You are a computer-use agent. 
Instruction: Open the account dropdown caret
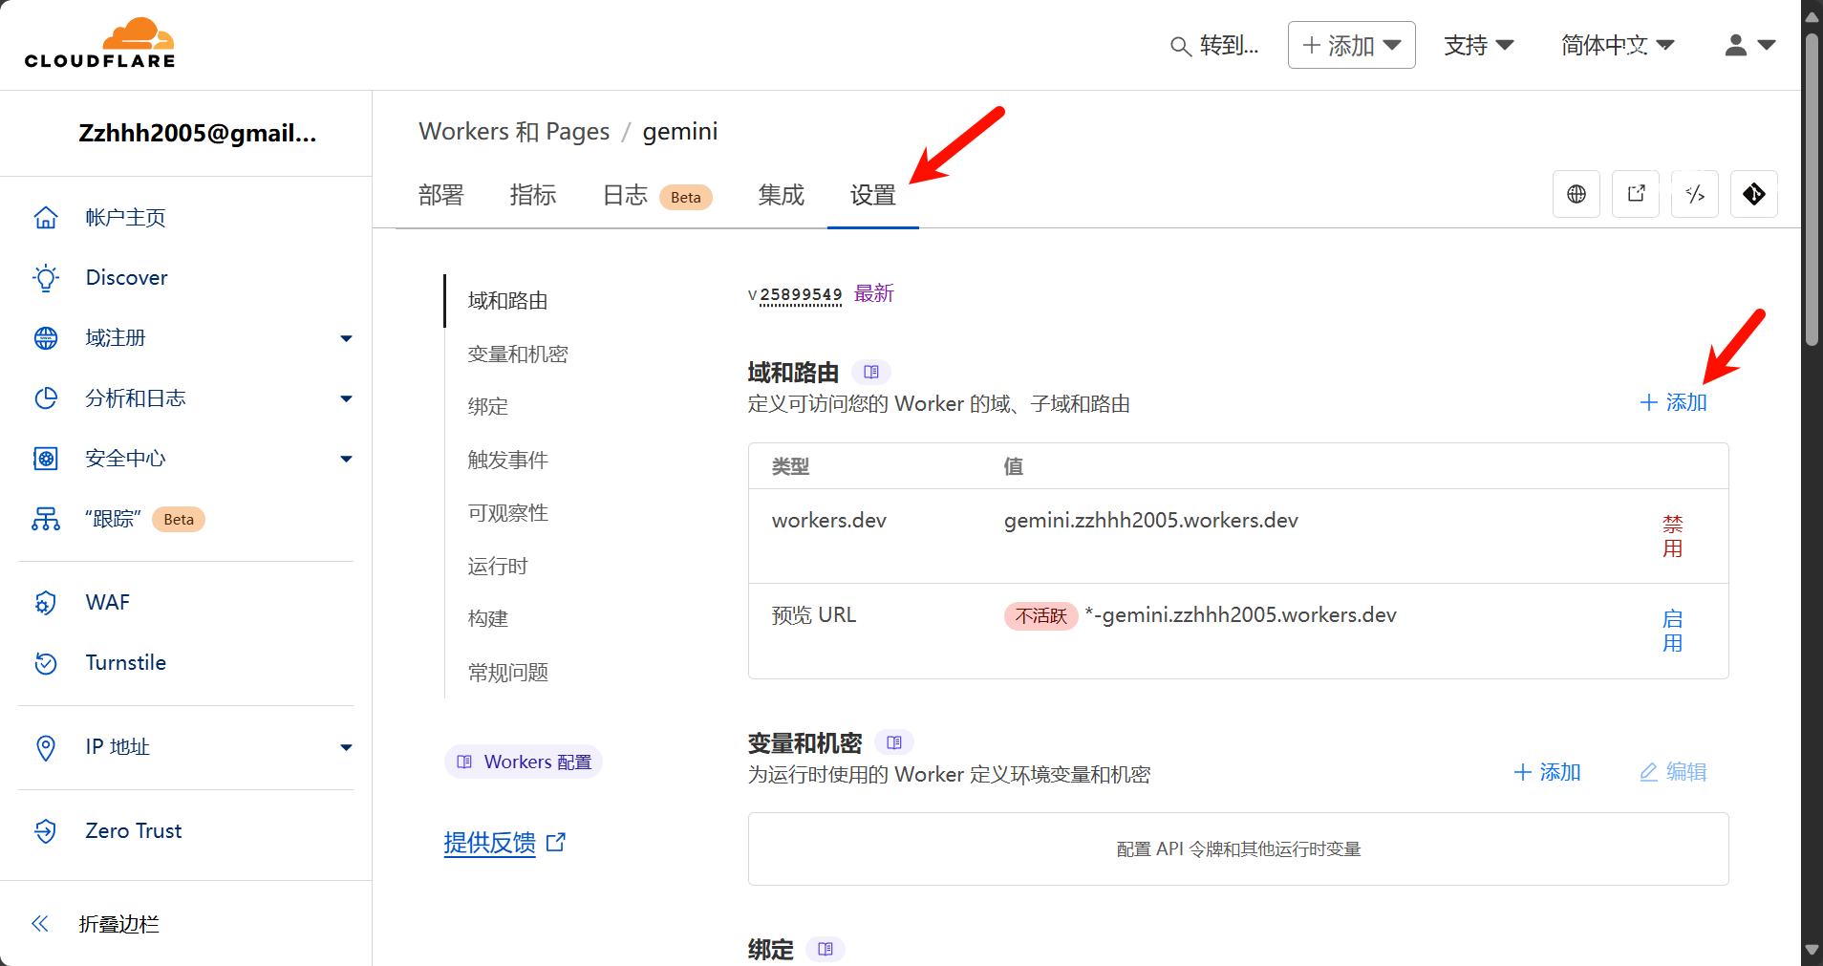tap(1767, 45)
